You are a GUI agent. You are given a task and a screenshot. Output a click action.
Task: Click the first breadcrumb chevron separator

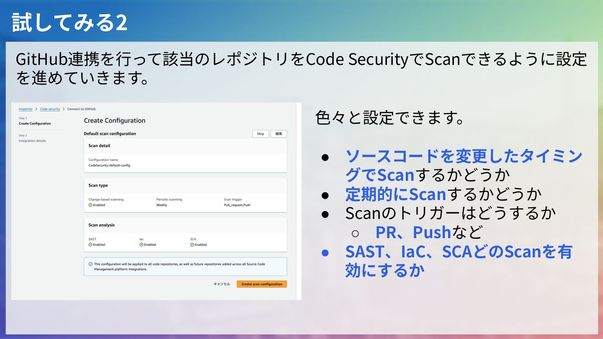click(36, 109)
